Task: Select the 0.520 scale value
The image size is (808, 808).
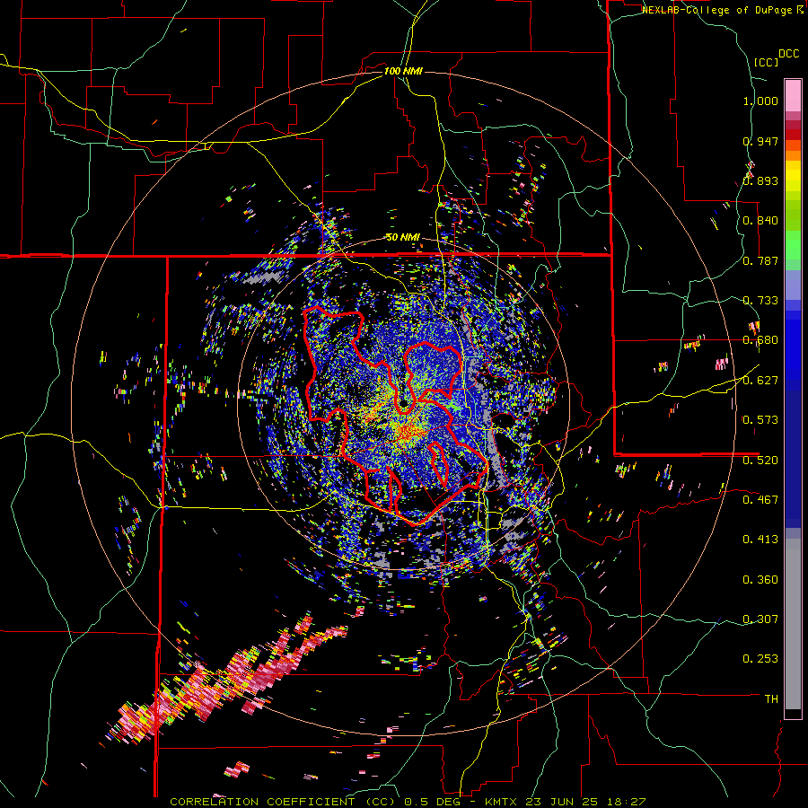Action: (760, 461)
